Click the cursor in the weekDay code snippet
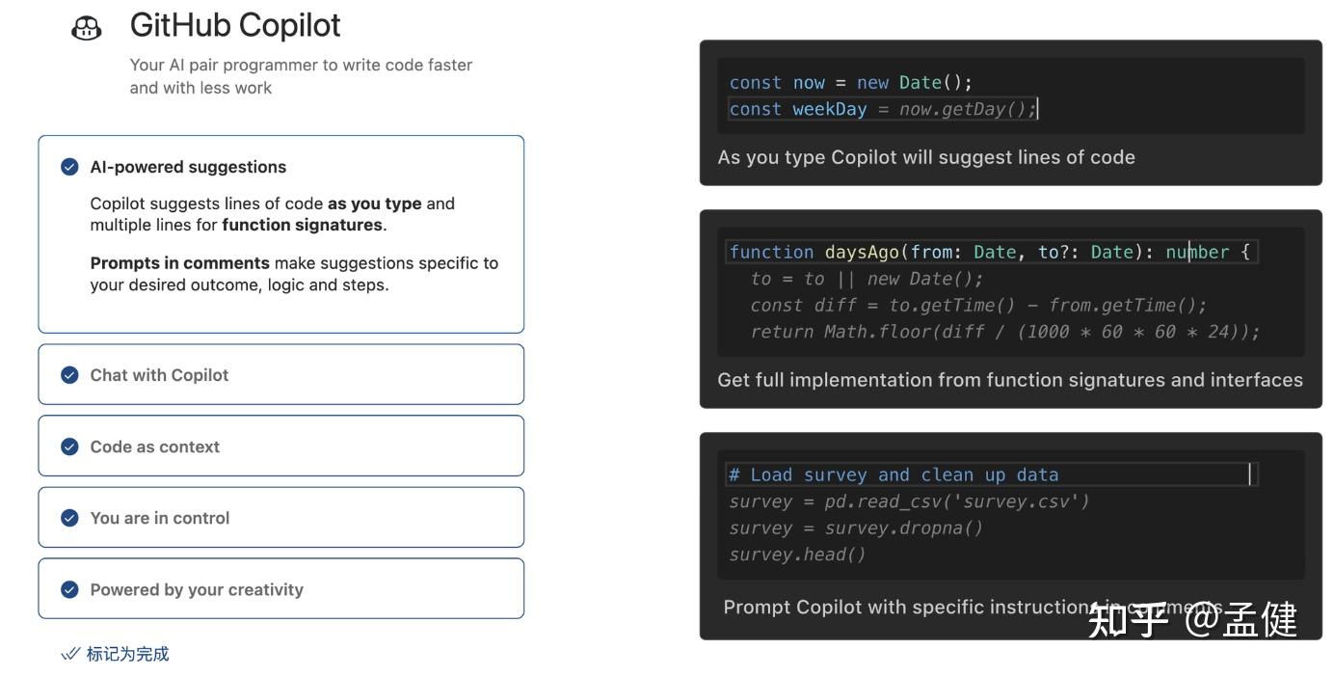The width and height of the screenshot is (1334, 677). [1038, 109]
